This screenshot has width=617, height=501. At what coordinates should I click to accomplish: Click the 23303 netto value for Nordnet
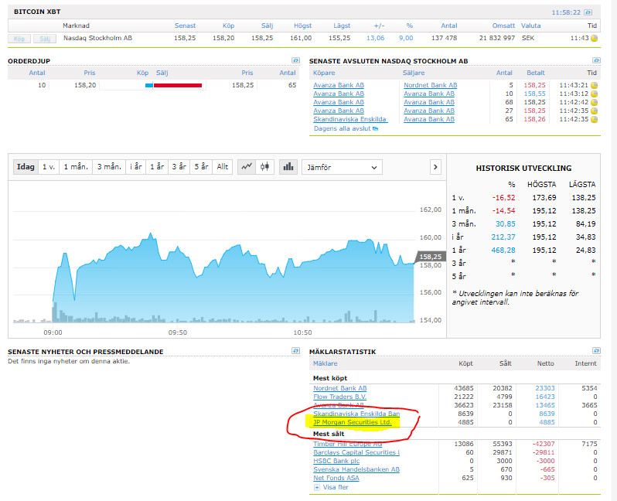(545, 388)
